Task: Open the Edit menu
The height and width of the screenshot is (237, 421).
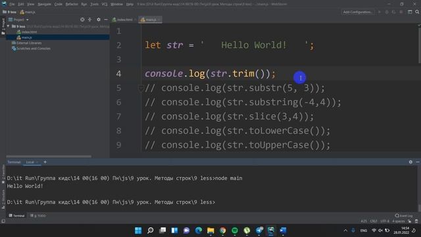Action: [x=20, y=4]
